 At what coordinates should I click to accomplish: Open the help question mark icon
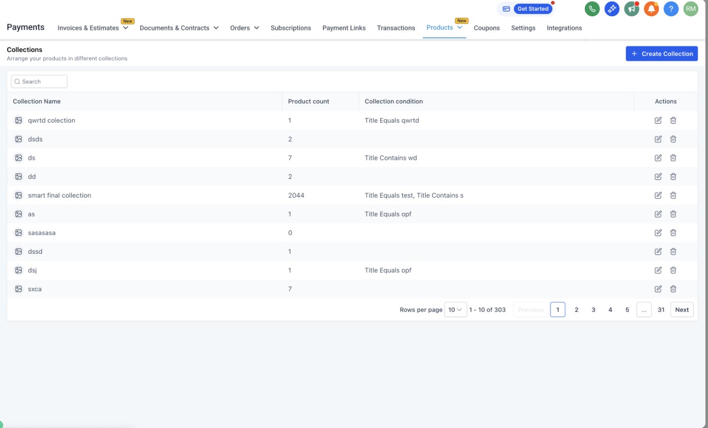[671, 9]
